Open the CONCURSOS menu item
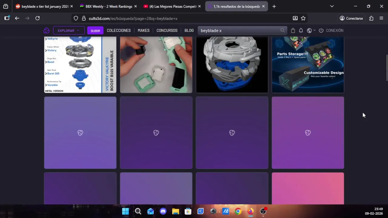Viewport: 388px width, 218px height. click(x=167, y=31)
